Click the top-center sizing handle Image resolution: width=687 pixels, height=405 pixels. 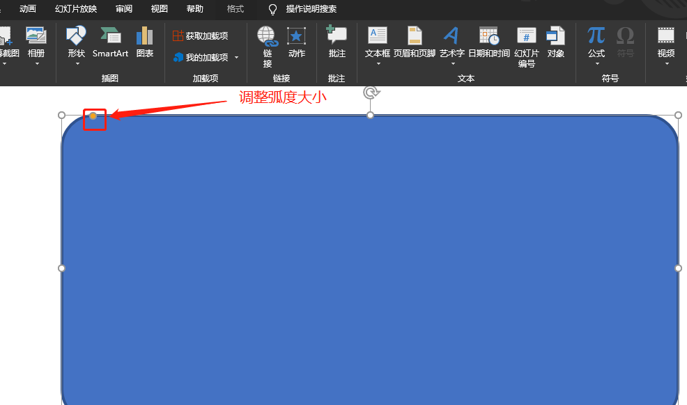click(370, 115)
